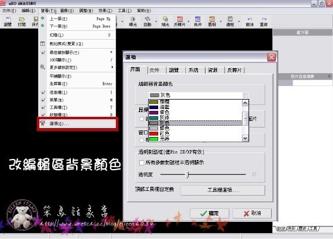The image size is (333, 239).
Task: Switch to the 瀏覽 tab in the options dialog
Action: [176, 70]
